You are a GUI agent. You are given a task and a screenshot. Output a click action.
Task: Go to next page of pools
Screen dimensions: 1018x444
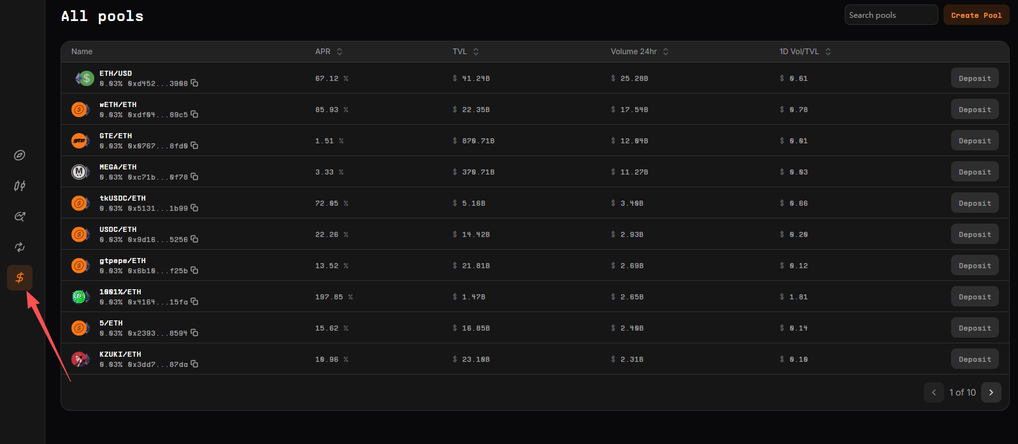[x=991, y=392]
